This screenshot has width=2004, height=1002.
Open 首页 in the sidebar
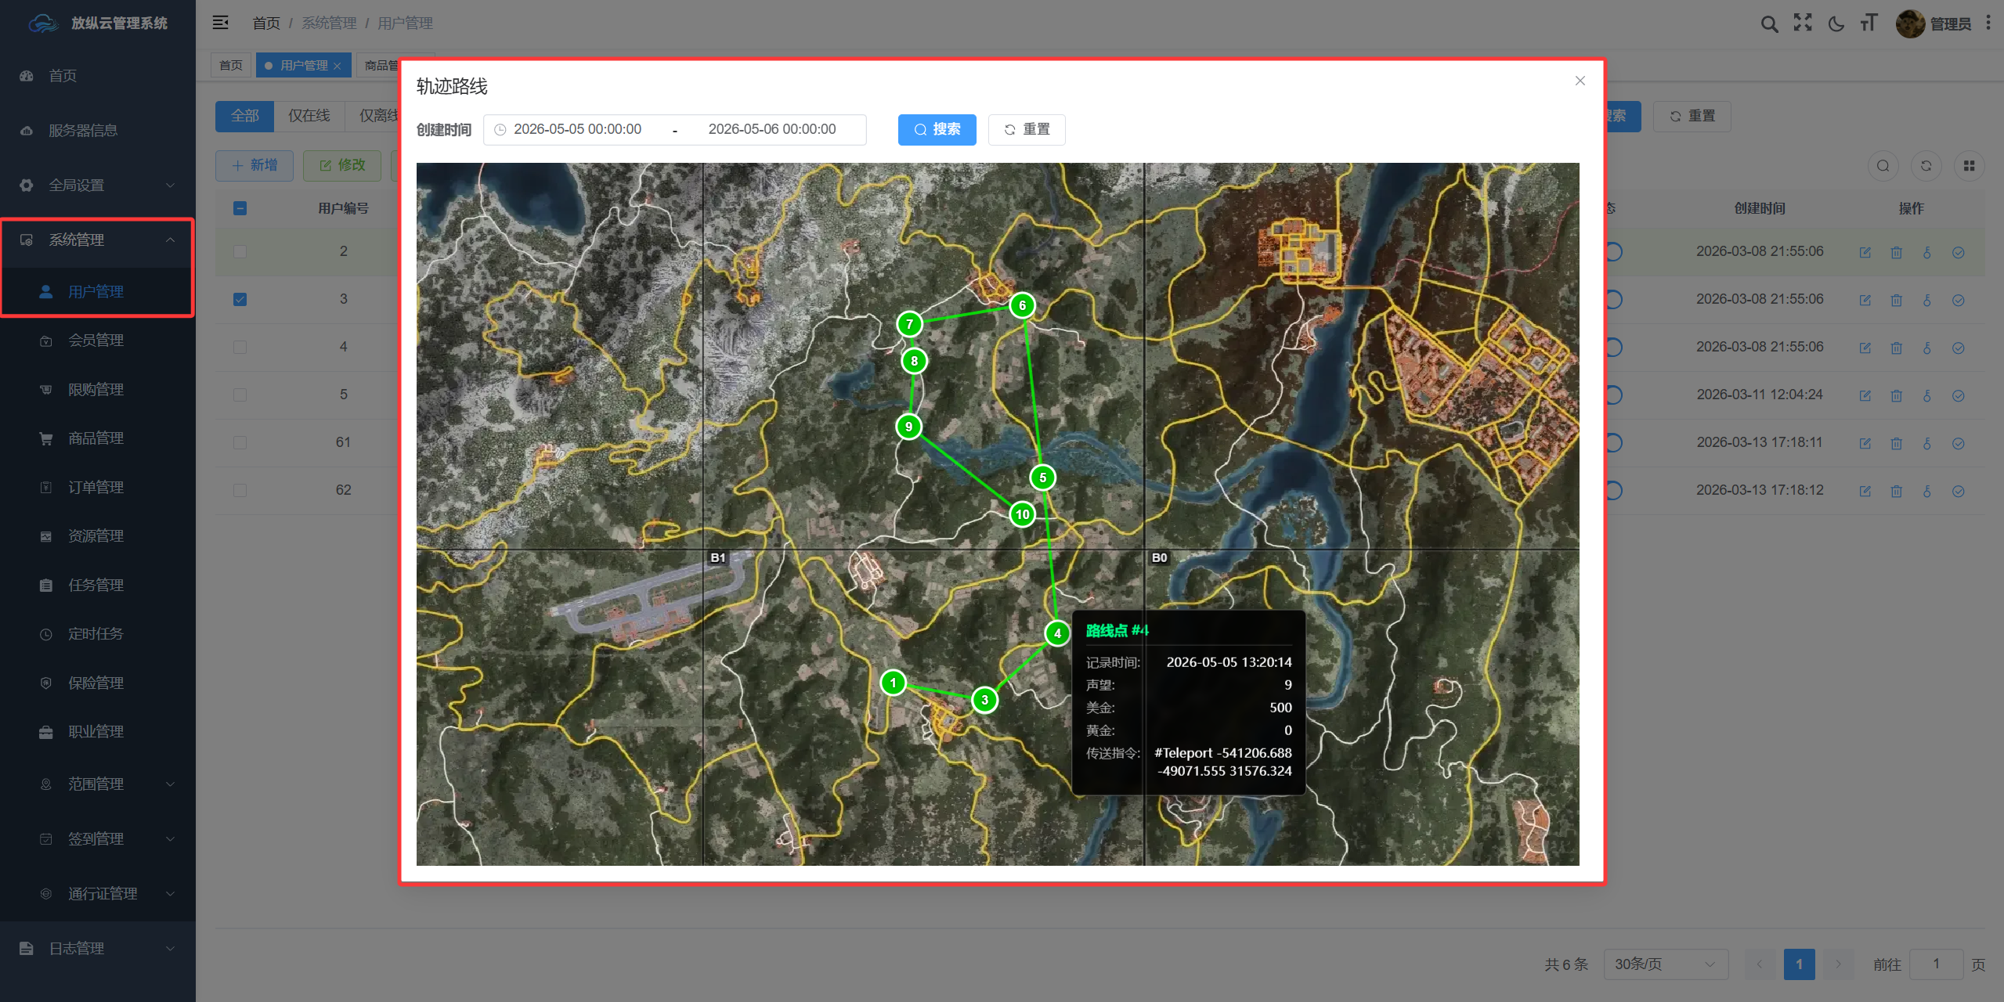(98, 76)
